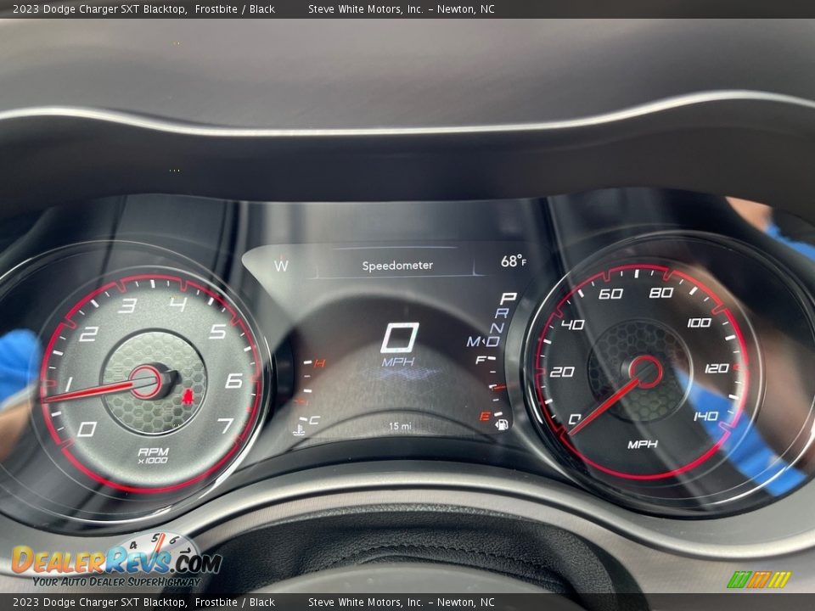Viewport: 815px width, 611px height.
Task: Click '2023 Dodge Charger SXT Blacktop' in the top caption
Action: 100,8
